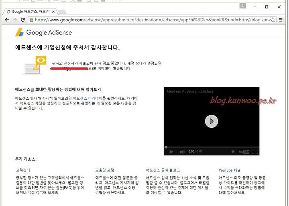Image resolution: width=289 pixels, height=206 pixels.
Task: Play the video with the center play button
Action: pos(212,121)
